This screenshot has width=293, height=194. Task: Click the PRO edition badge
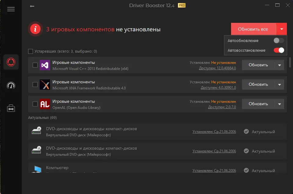point(182,5)
